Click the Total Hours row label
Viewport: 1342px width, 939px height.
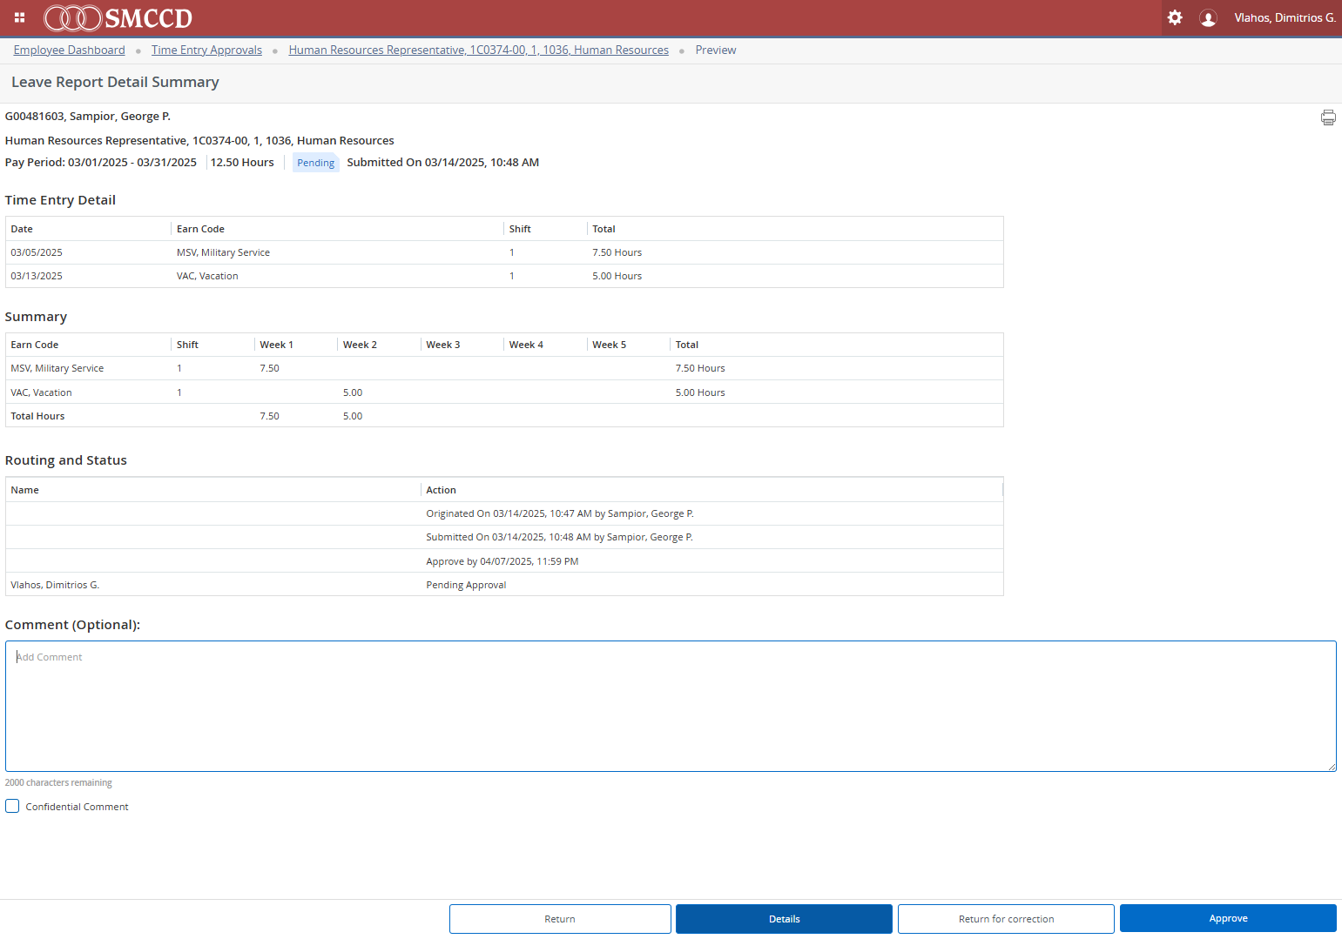pos(37,416)
